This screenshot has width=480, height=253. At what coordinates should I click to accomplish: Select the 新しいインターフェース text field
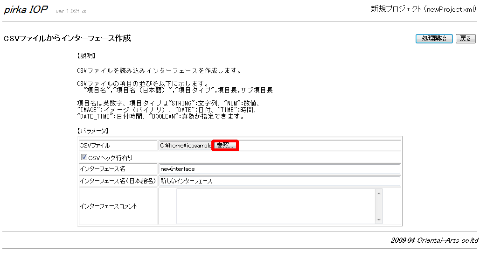pos(279,181)
